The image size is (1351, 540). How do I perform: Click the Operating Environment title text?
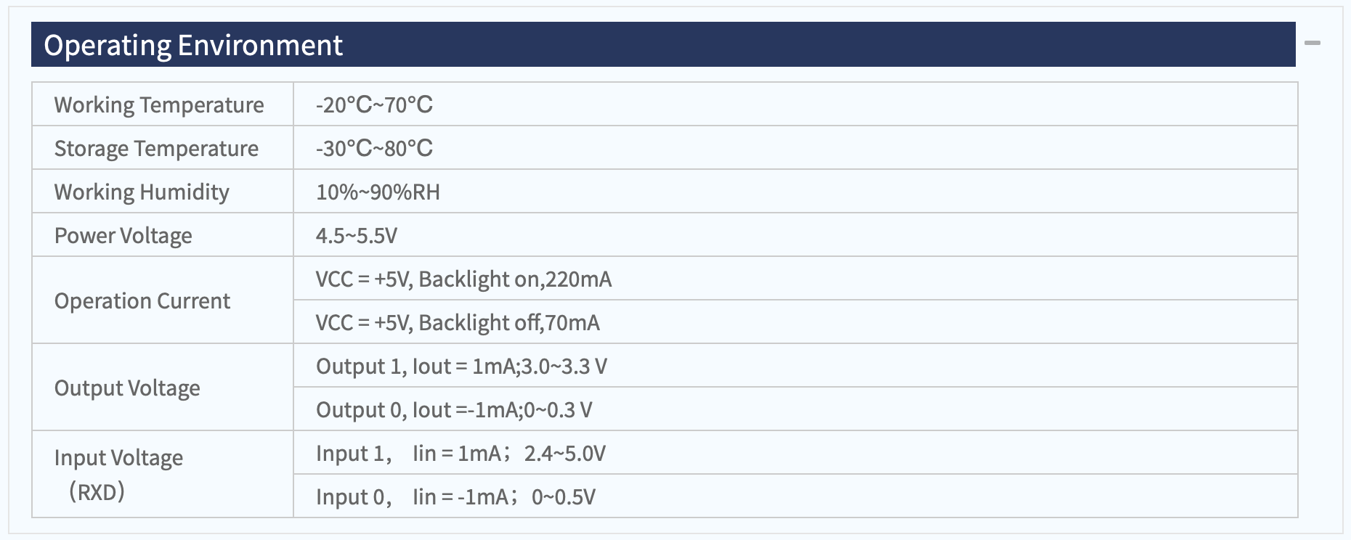point(193,45)
